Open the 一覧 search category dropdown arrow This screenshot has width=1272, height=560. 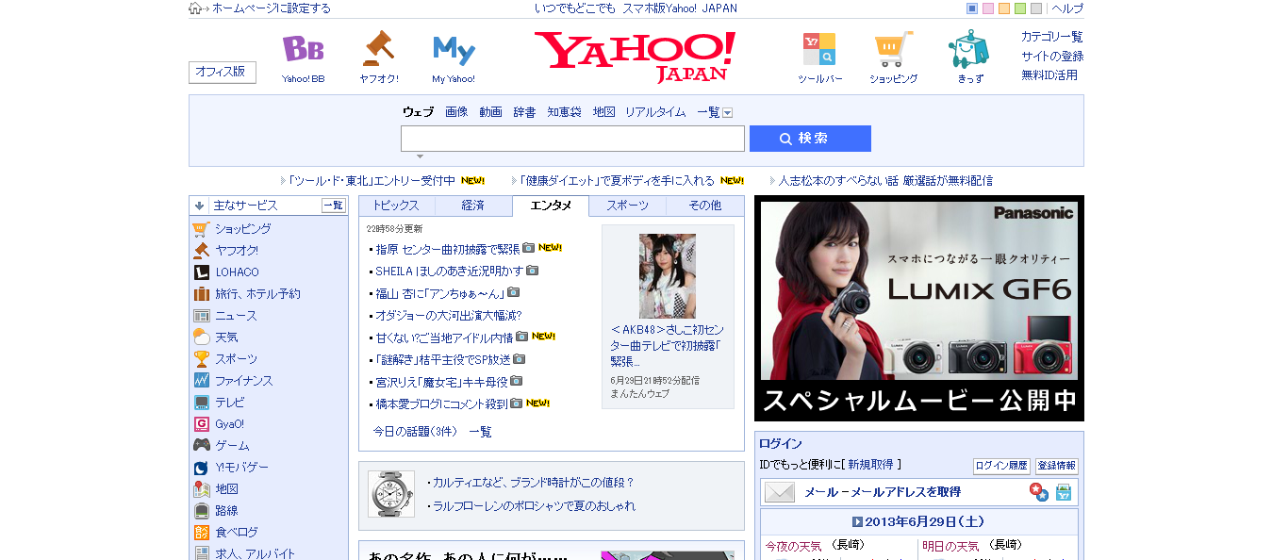(727, 112)
